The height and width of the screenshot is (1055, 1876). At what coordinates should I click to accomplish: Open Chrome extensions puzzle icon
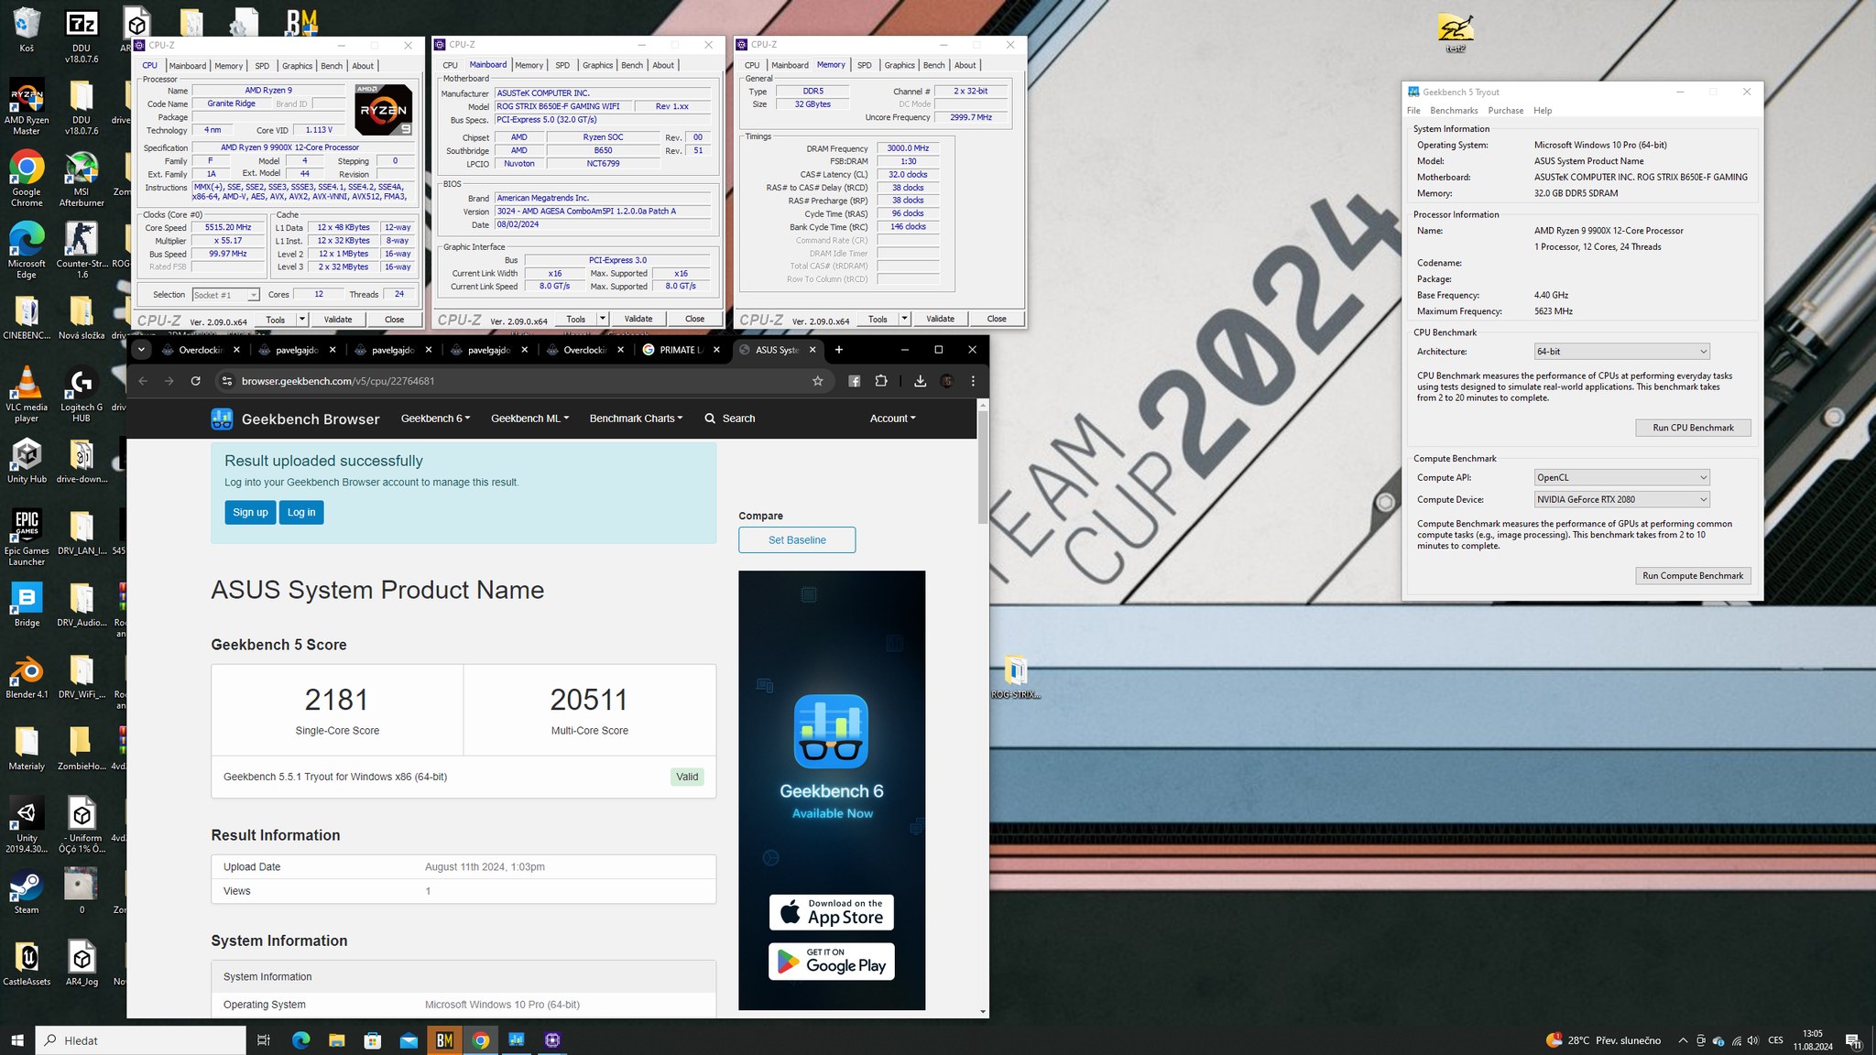pos(881,381)
